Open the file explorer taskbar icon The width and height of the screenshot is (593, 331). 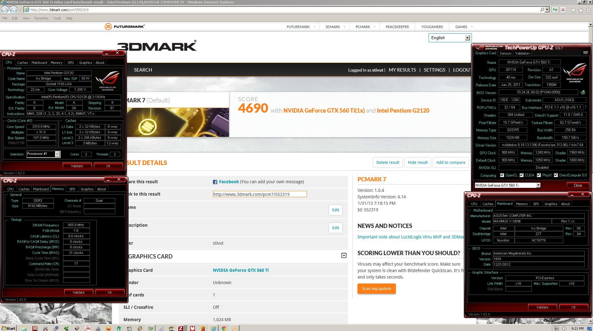pyautogui.click(x=24, y=328)
